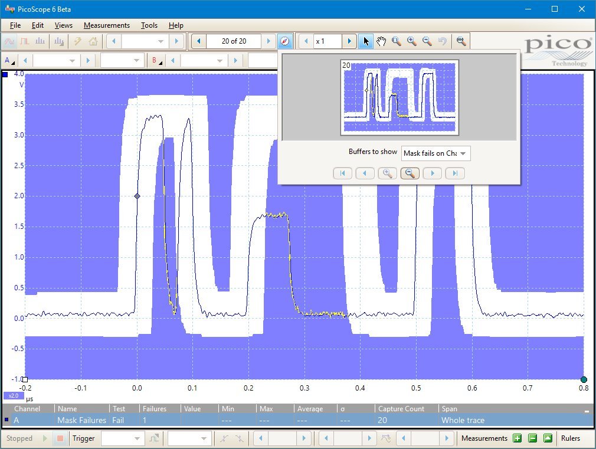Viewport: 596px width, 449px height.
Task: Select buffer 20 thumbnail in navigator
Action: coord(399,97)
